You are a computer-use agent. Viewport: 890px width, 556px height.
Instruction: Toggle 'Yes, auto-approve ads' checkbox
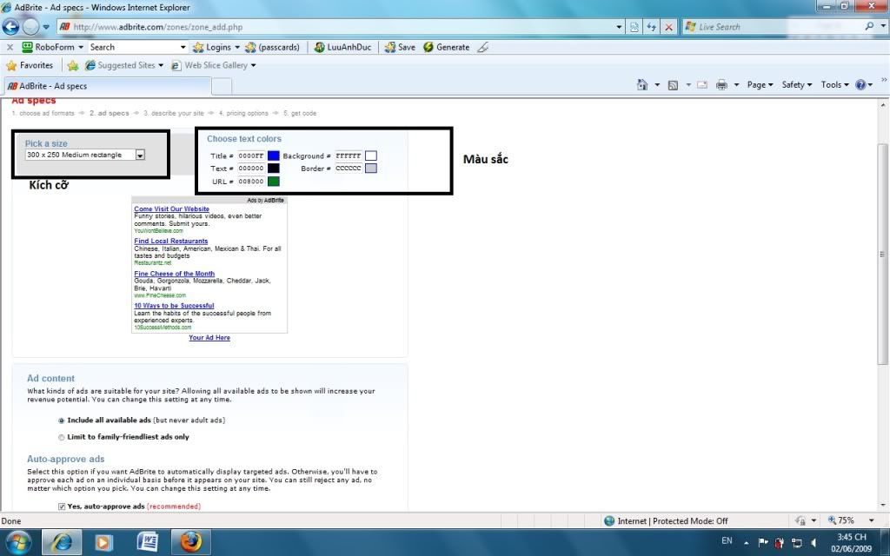62,506
